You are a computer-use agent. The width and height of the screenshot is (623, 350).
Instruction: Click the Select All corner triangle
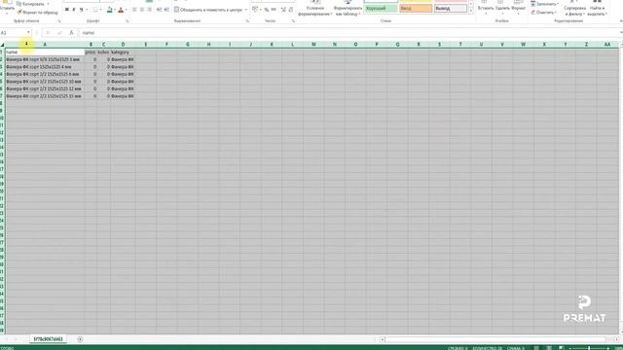tap(2, 45)
